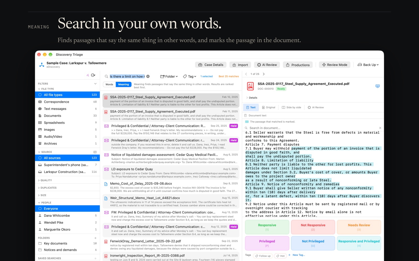Toggle the Follow up tag

pos(263,256)
